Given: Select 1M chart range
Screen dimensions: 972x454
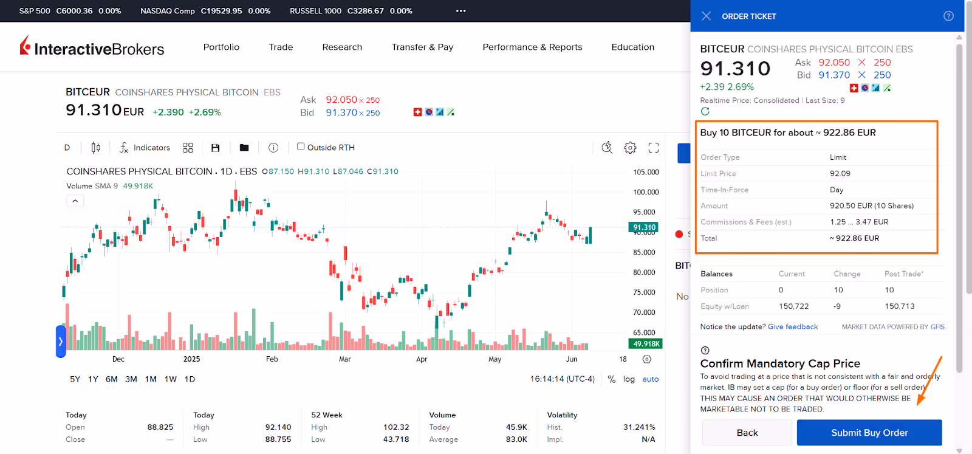Looking at the screenshot, I should point(151,379).
